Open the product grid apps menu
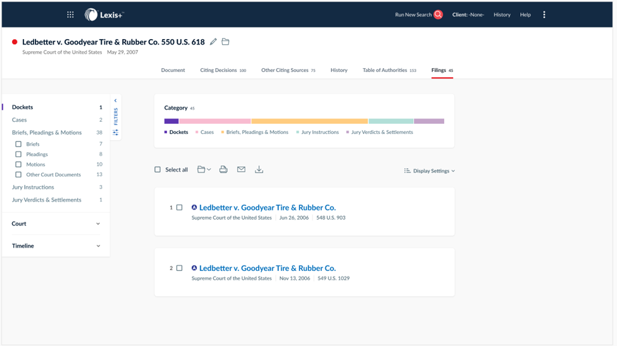The width and height of the screenshot is (617, 346). tap(70, 15)
